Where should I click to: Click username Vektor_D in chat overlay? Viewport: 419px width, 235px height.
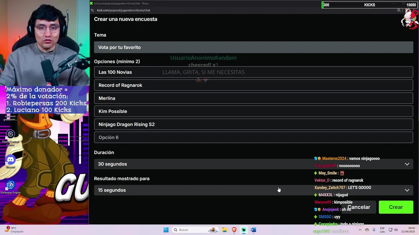click(x=322, y=180)
